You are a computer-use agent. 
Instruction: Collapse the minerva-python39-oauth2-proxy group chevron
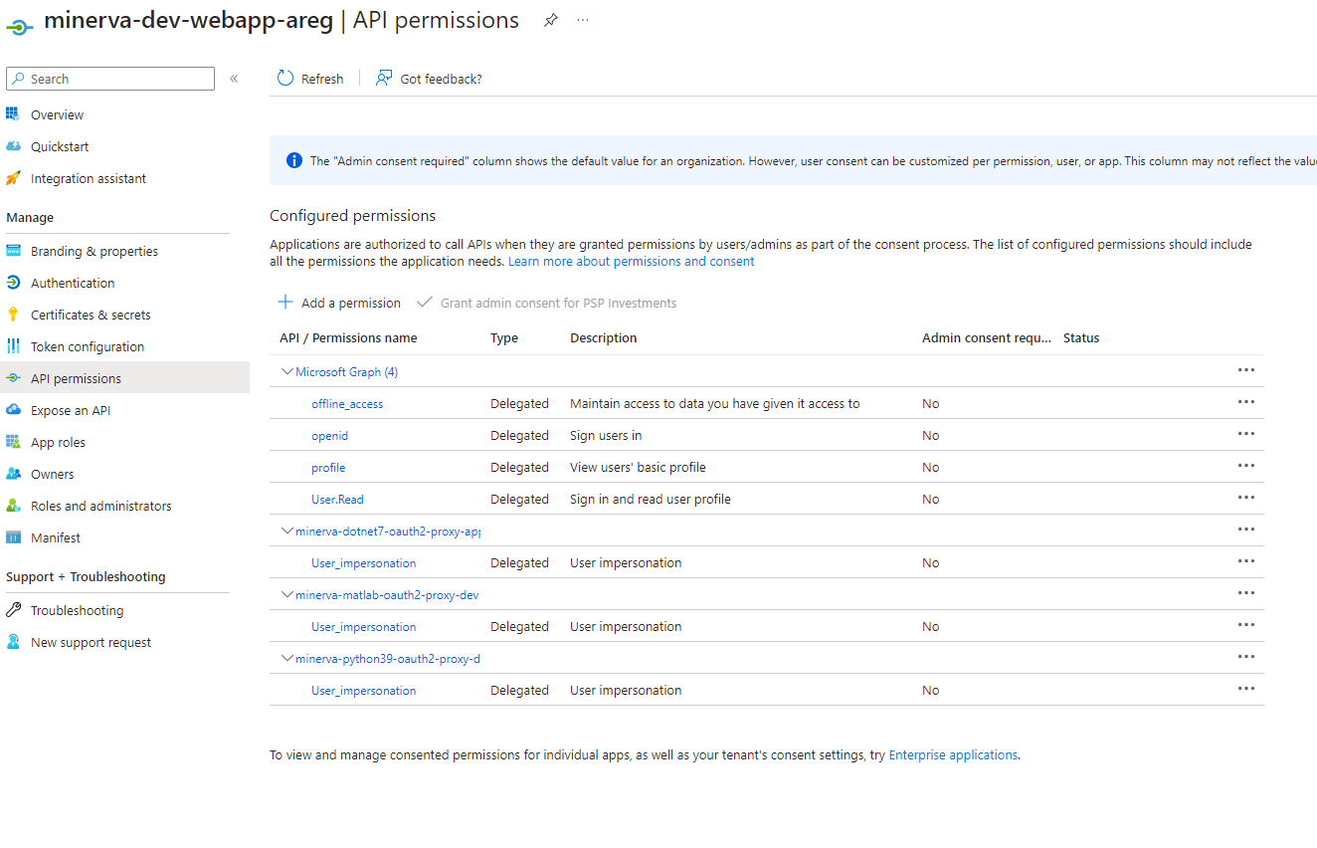pyautogui.click(x=287, y=658)
